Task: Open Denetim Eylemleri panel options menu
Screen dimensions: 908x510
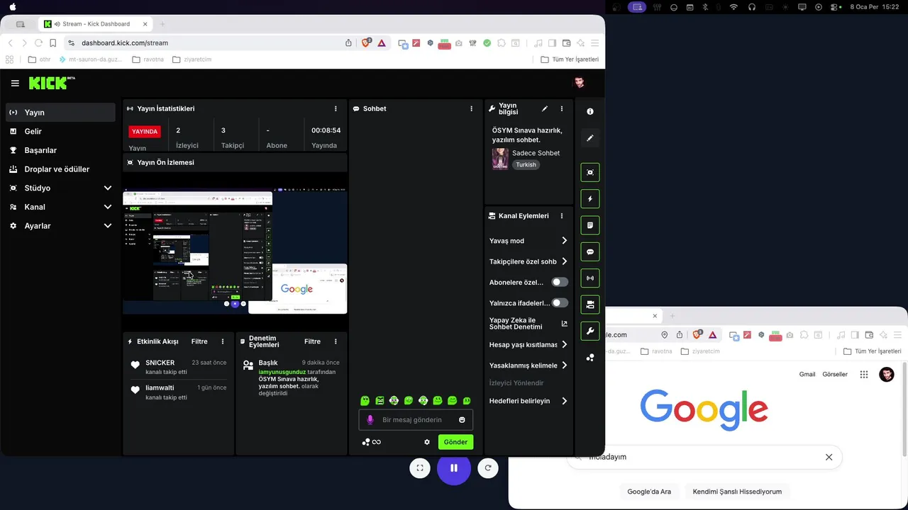Action: click(x=336, y=341)
